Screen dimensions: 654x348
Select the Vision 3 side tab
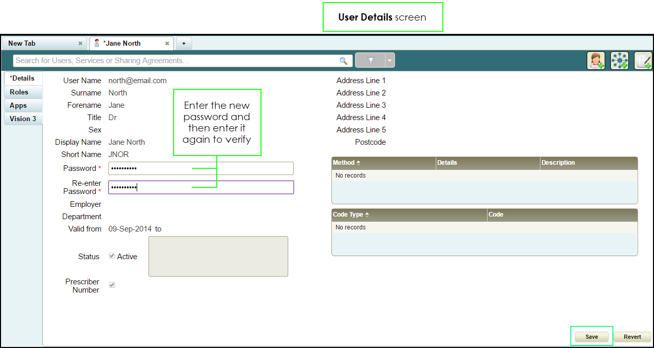point(23,119)
